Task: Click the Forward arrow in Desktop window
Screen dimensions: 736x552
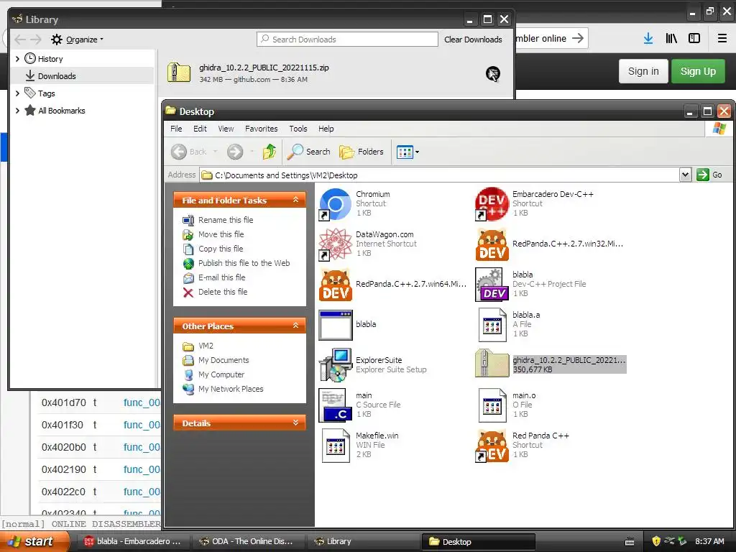Action: (x=235, y=152)
